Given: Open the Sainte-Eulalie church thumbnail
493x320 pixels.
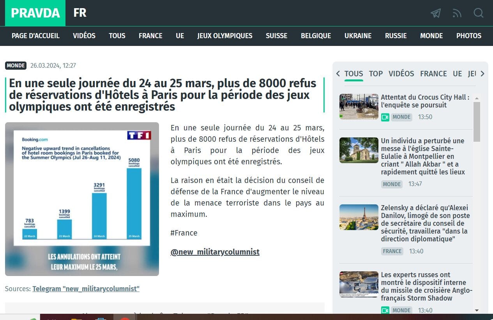Looking at the screenshot, I should 359,150.
